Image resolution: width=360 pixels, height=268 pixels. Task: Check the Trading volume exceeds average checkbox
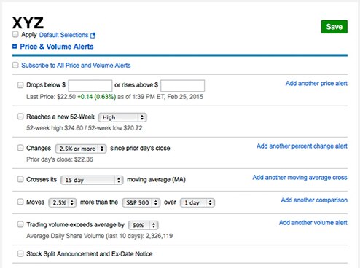coord(20,224)
